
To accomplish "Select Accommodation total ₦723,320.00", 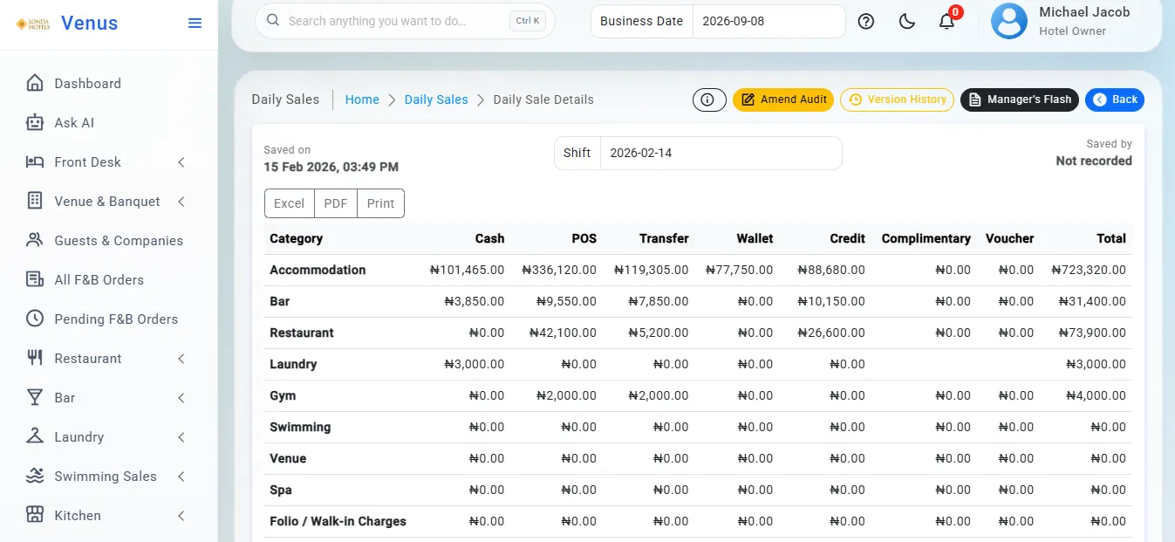I will tap(1089, 270).
